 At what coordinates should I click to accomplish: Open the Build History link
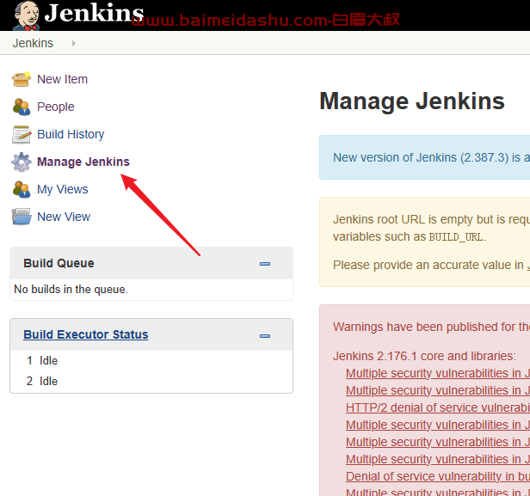(x=71, y=134)
